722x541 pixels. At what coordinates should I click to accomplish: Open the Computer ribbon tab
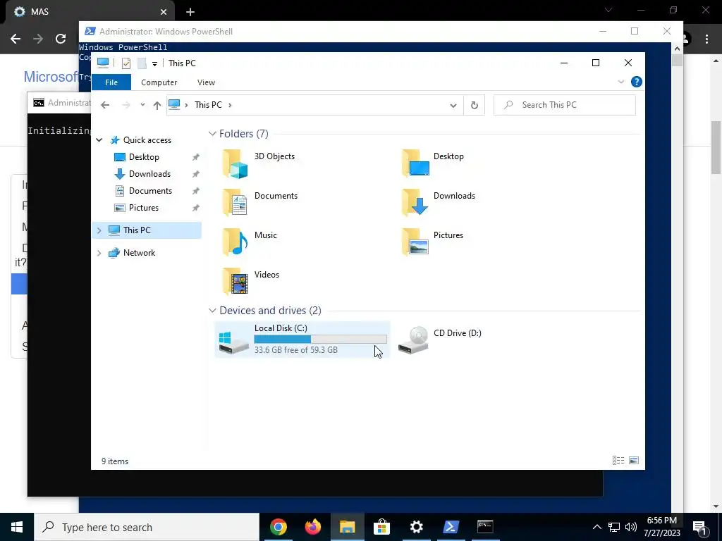pos(159,82)
